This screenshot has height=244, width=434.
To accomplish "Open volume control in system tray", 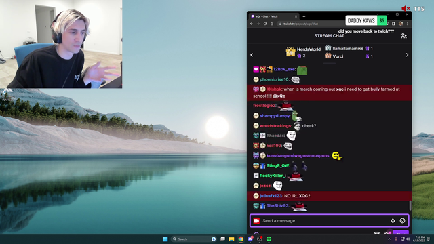I will (408, 239).
